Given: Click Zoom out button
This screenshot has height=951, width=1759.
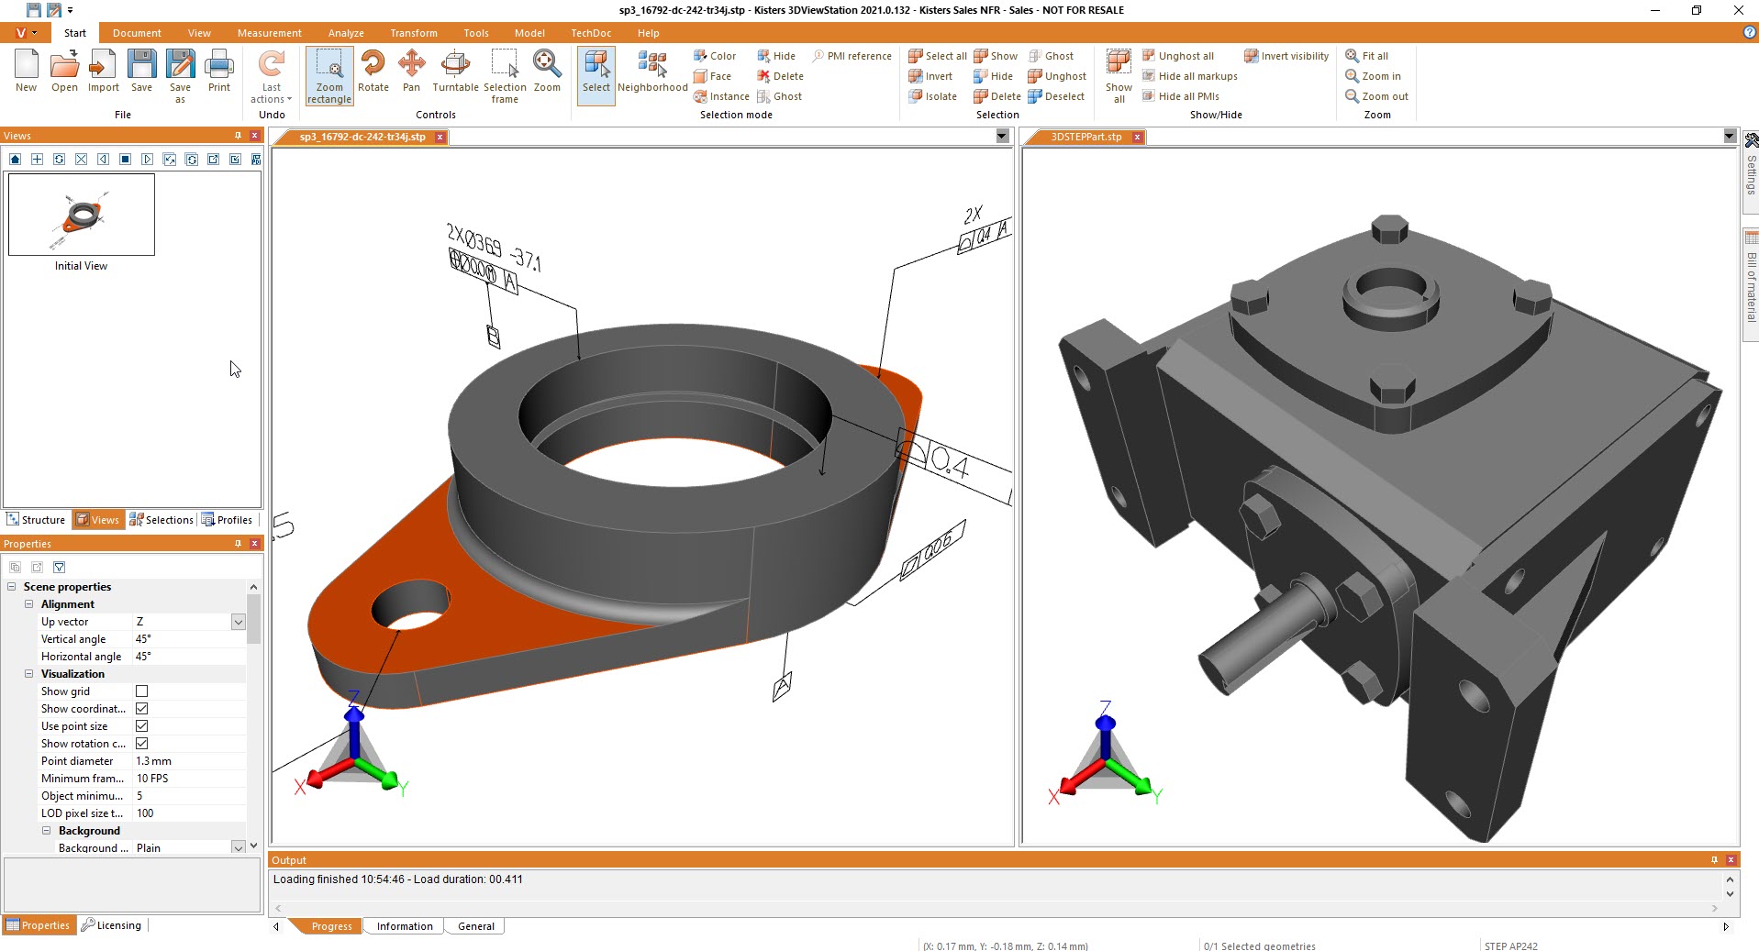Looking at the screenshot, I should pos(1376,96).
